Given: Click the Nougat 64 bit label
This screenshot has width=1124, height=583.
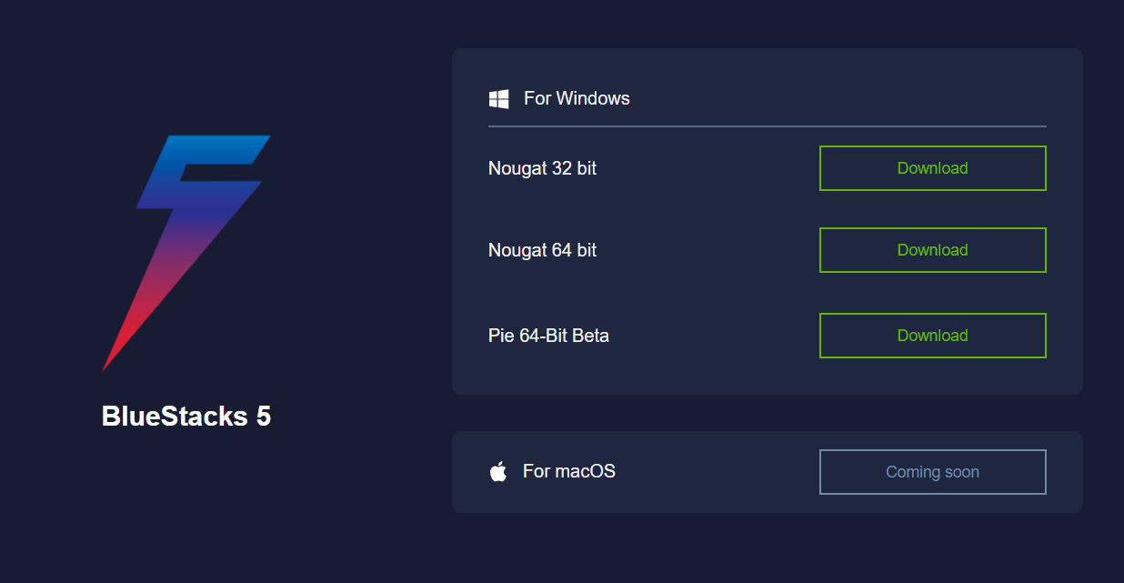Looking at the screenshot, I should click(x=542, y=250).
